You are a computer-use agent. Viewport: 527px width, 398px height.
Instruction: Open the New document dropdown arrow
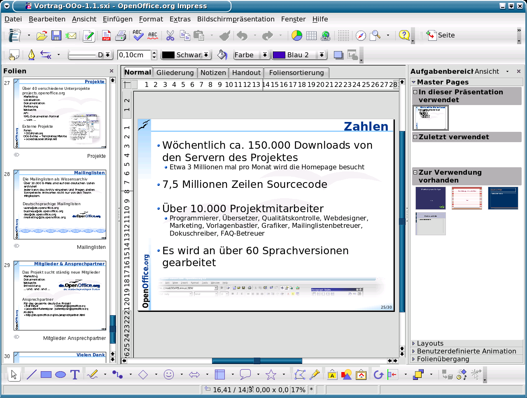pos(29,36)
